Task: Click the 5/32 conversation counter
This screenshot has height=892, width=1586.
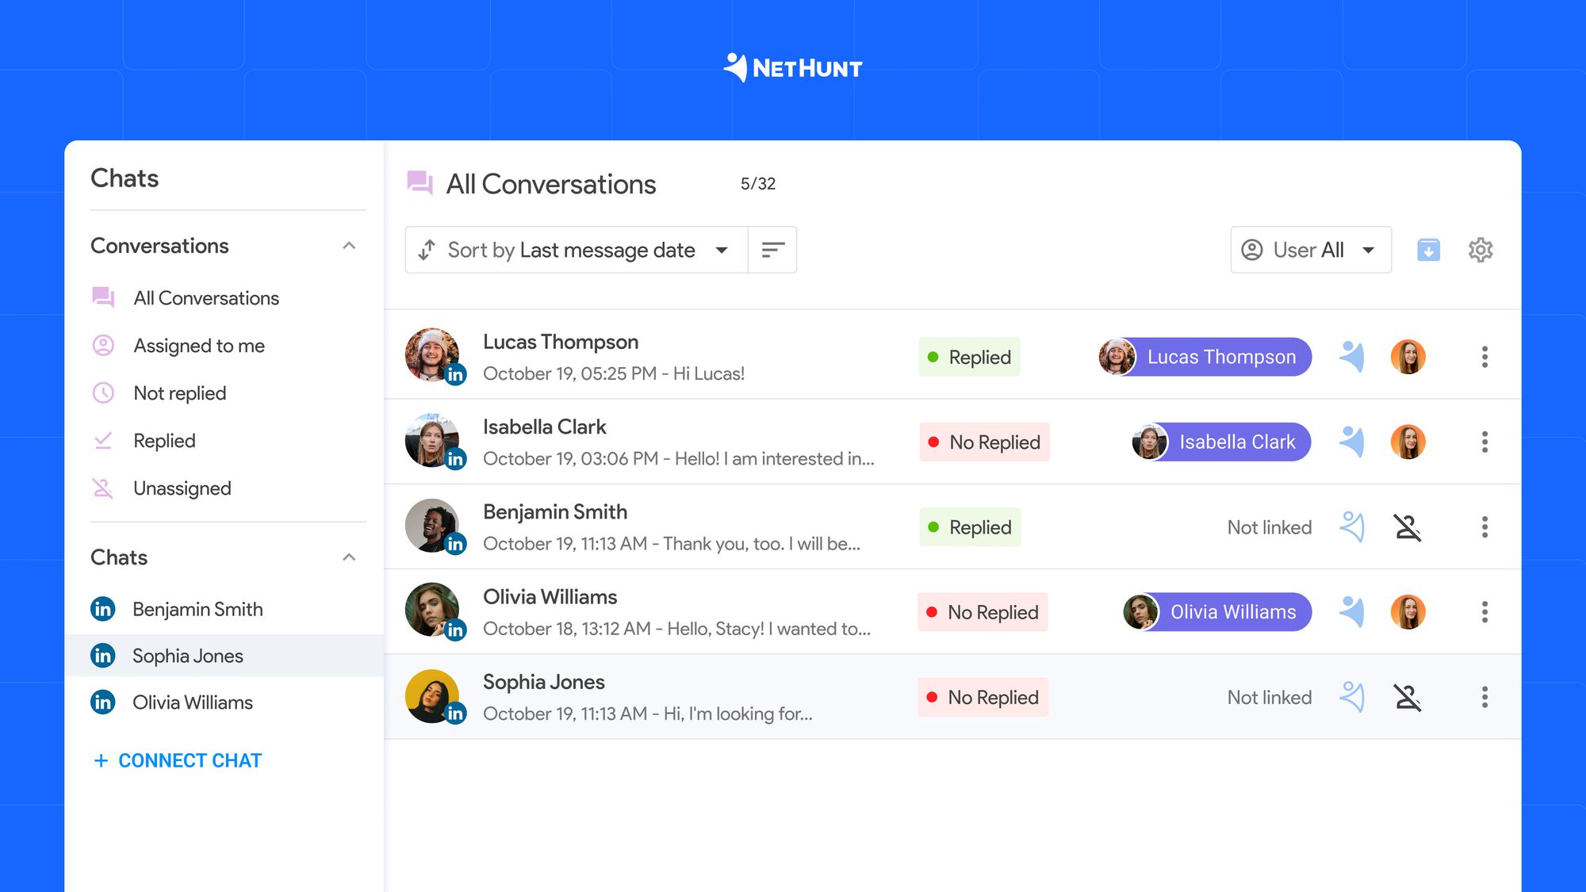Action: [x=758, y=184]
